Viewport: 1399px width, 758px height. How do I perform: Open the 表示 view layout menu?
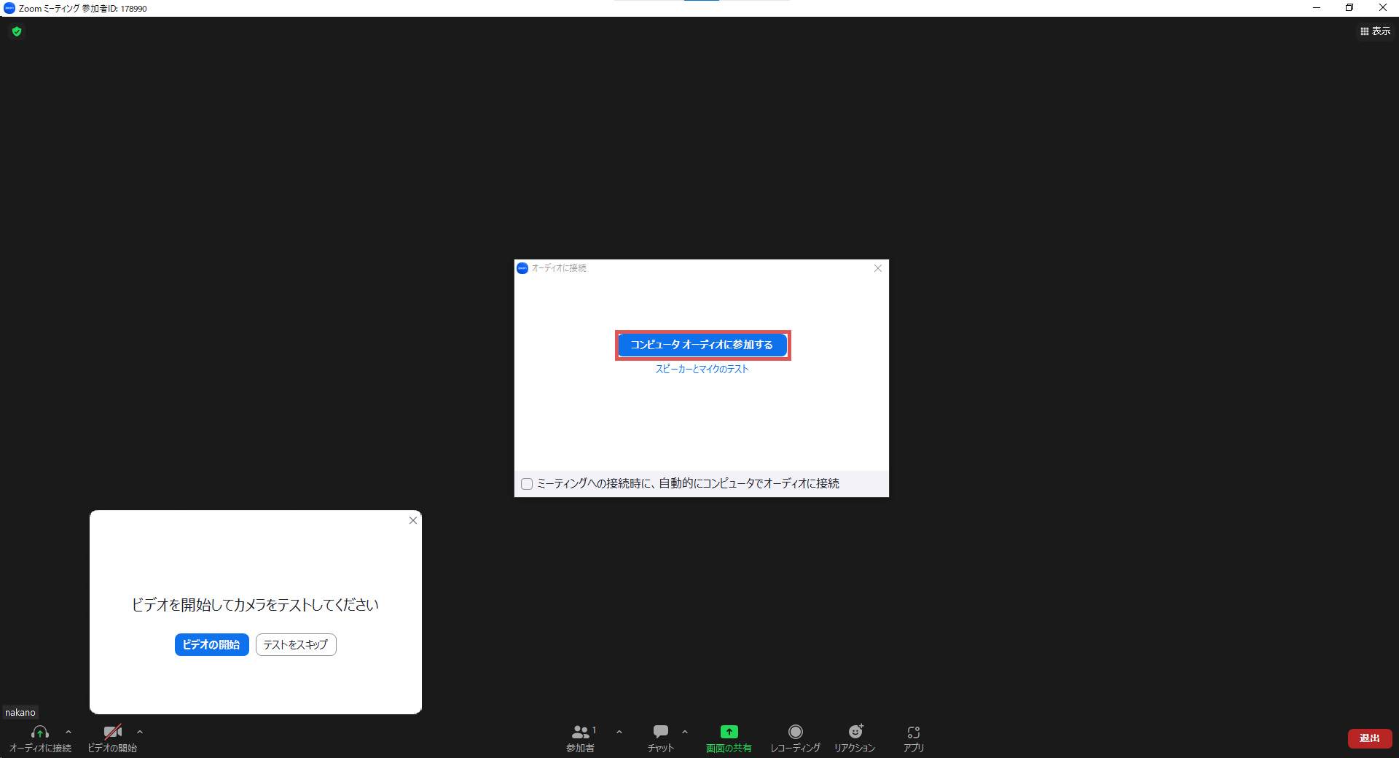[x=1375, y=31]
